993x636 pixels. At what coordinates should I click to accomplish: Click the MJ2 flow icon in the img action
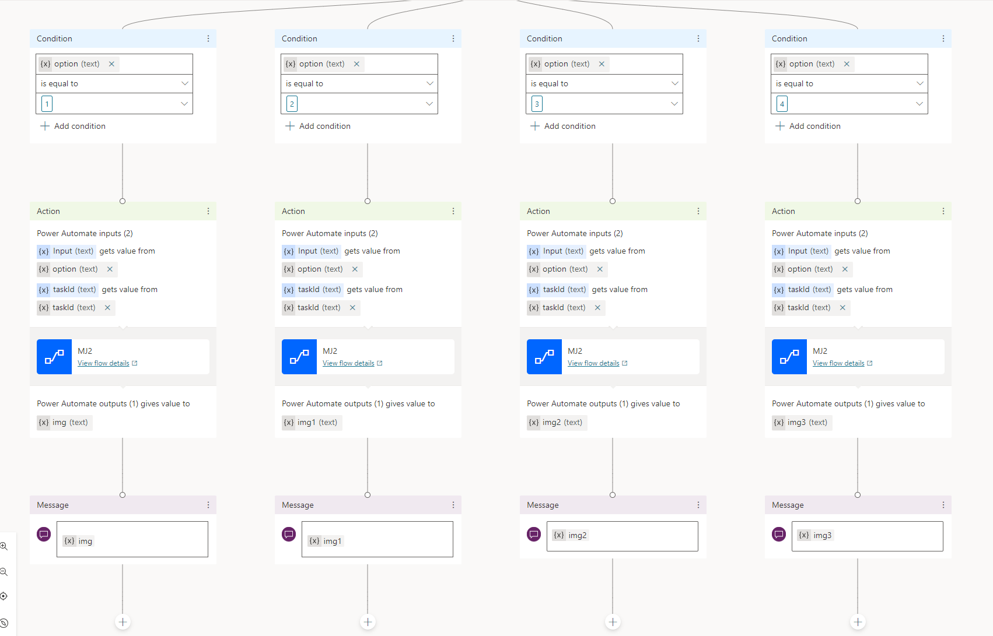[x=54, y=357]
